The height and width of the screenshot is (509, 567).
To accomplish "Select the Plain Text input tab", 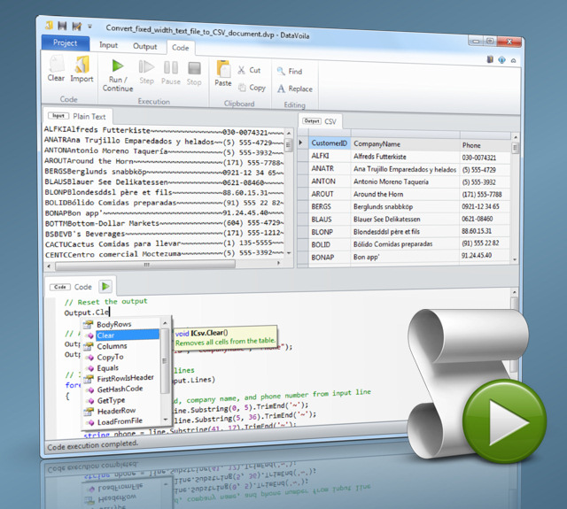I will (78, 116).
